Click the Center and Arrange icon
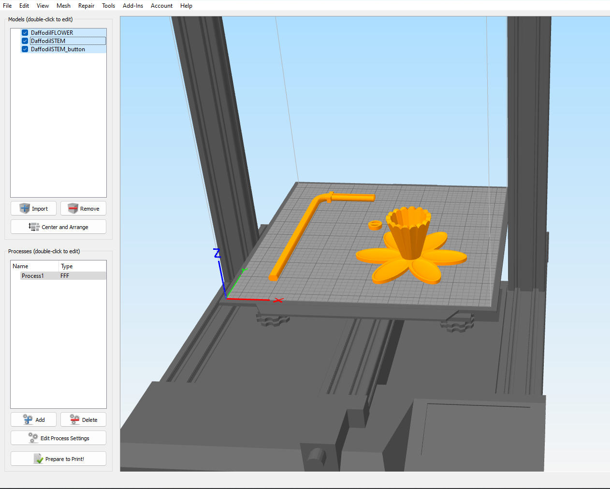The image size is (610, 489). [33, 227]
